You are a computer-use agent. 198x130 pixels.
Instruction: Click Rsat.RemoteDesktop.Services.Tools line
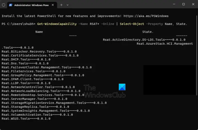pos(43,95)
